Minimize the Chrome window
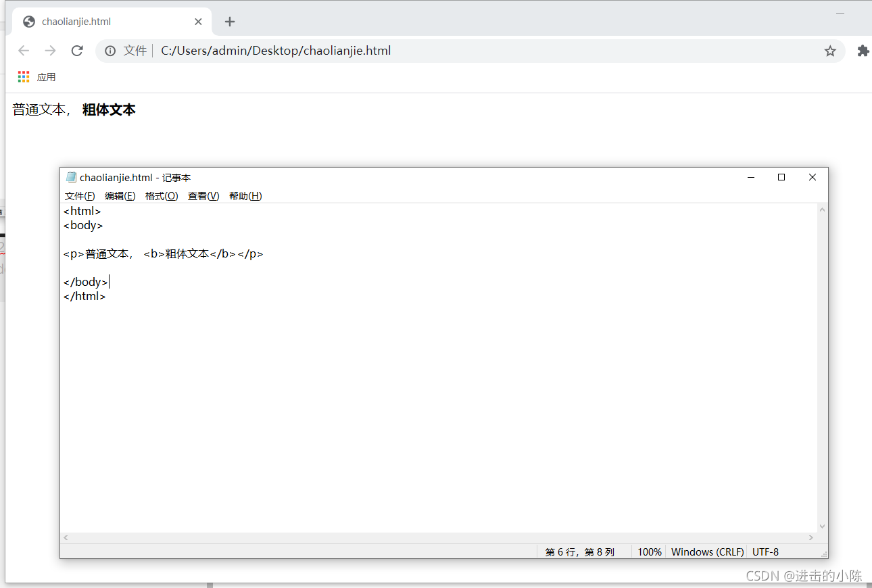This screenshot has width=872, height=588. 840,13
